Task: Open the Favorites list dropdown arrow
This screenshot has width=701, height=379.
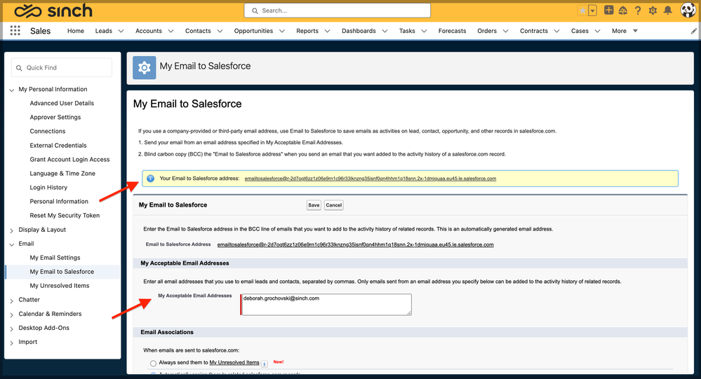Action: (x=592, y=11)
